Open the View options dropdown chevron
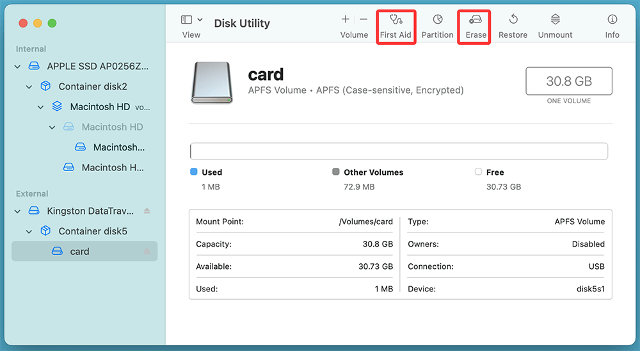 [x=200, y=20]
